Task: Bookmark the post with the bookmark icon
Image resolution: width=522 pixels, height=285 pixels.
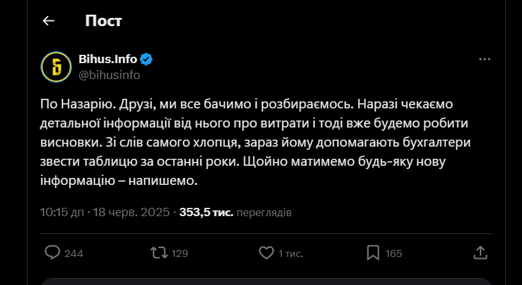Action: click(x=374, y=252)
